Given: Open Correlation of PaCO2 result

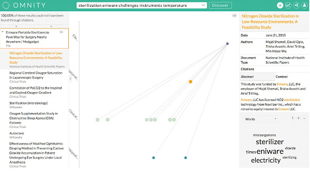Looking at the screenshot, I should 35,90.
